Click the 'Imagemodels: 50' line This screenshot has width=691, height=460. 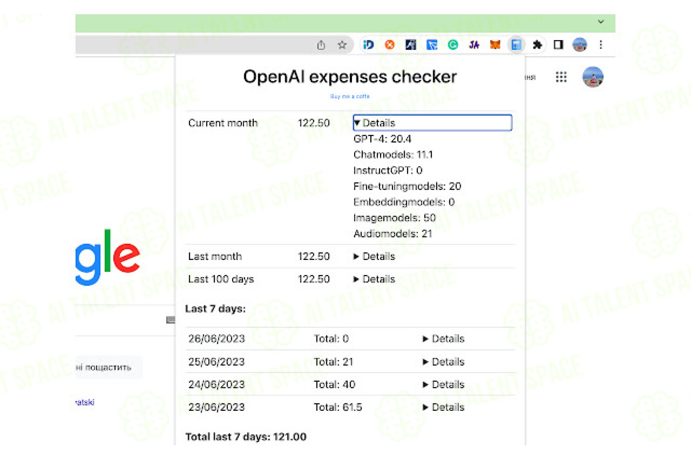pos(395,218)
